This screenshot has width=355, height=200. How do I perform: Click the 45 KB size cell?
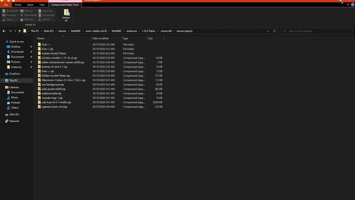pyautogui.click(x=159, y=58)
